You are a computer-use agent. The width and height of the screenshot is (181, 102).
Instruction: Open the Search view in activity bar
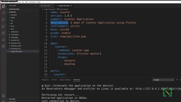click(x=3, y=13)
